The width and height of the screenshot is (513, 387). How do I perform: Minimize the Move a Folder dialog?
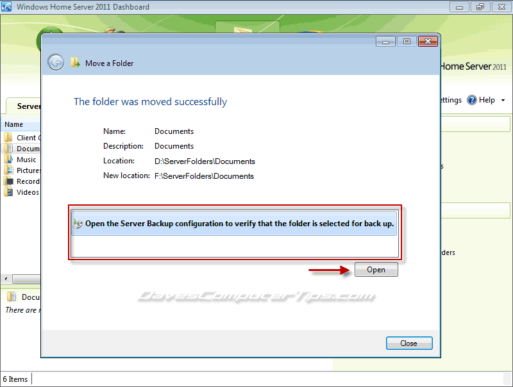(x=386, y=42)
